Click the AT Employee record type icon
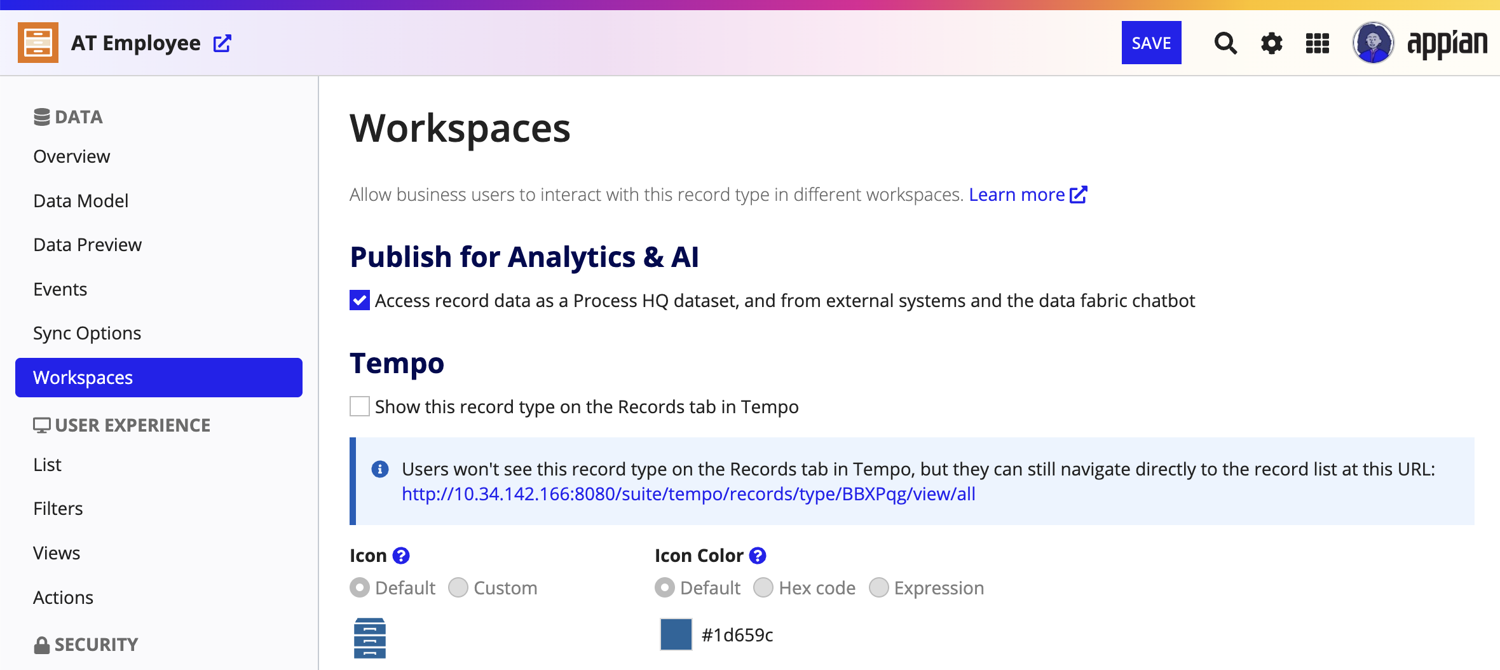 38,43
